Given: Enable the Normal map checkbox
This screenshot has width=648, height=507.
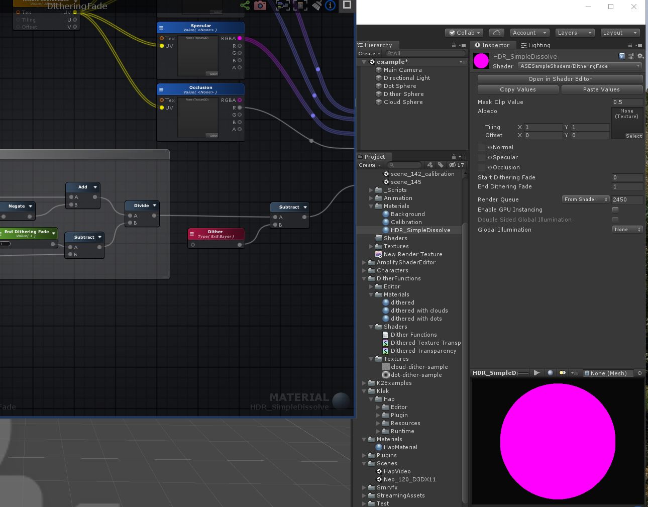Looking at the screenshot, I should coord(482,147).
